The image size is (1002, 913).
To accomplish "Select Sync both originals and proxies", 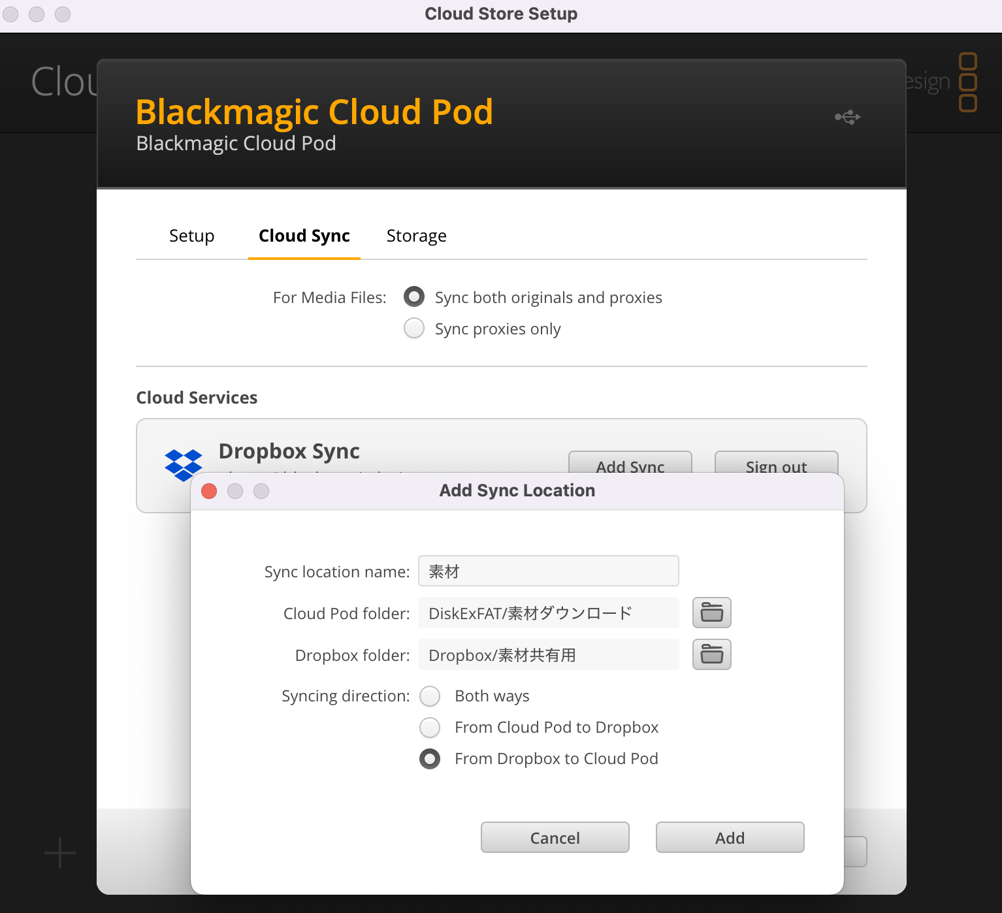I will click(414, 297).
